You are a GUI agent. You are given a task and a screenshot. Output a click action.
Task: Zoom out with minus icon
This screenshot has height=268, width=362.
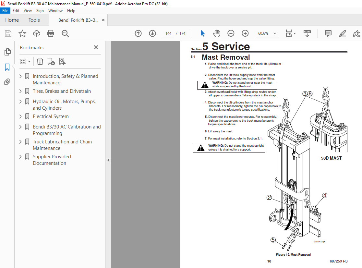pyautogui.click(x=231, y=33)
